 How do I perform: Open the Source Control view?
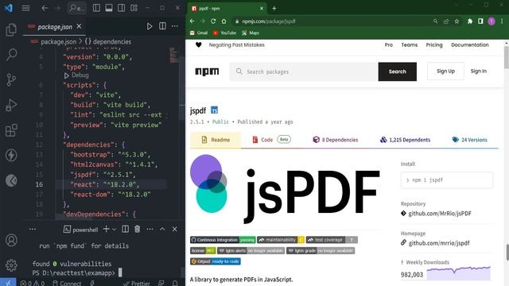11,79
